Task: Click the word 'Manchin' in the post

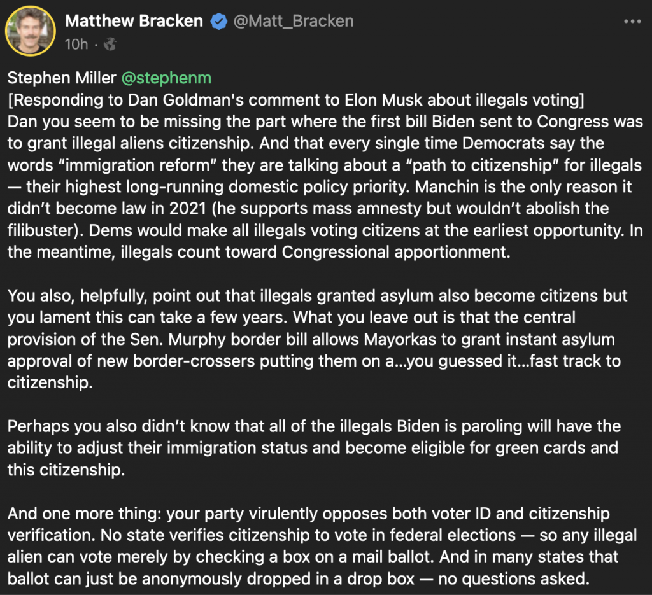Action: click(x=437, y=186)
